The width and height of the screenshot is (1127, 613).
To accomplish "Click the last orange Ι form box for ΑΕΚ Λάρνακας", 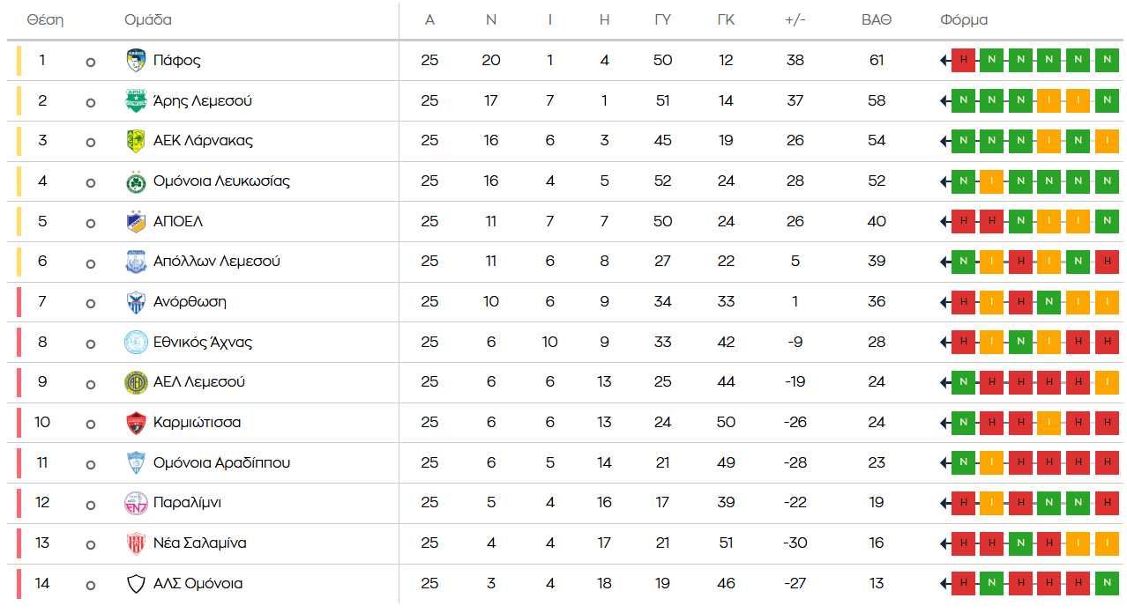I will pyautogui.click(x=1107, y=141).
